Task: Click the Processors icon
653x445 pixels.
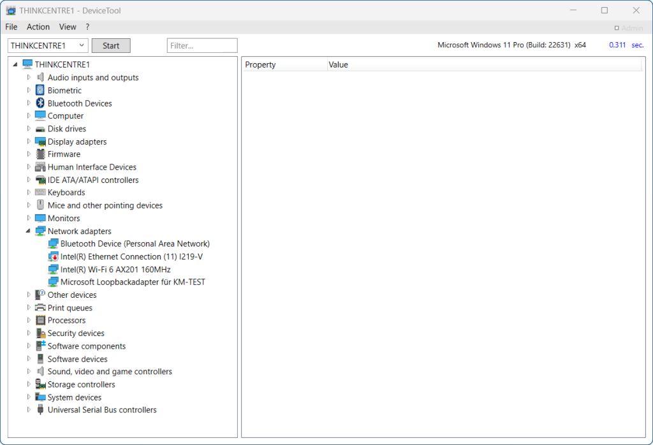Action: (40, 321)
